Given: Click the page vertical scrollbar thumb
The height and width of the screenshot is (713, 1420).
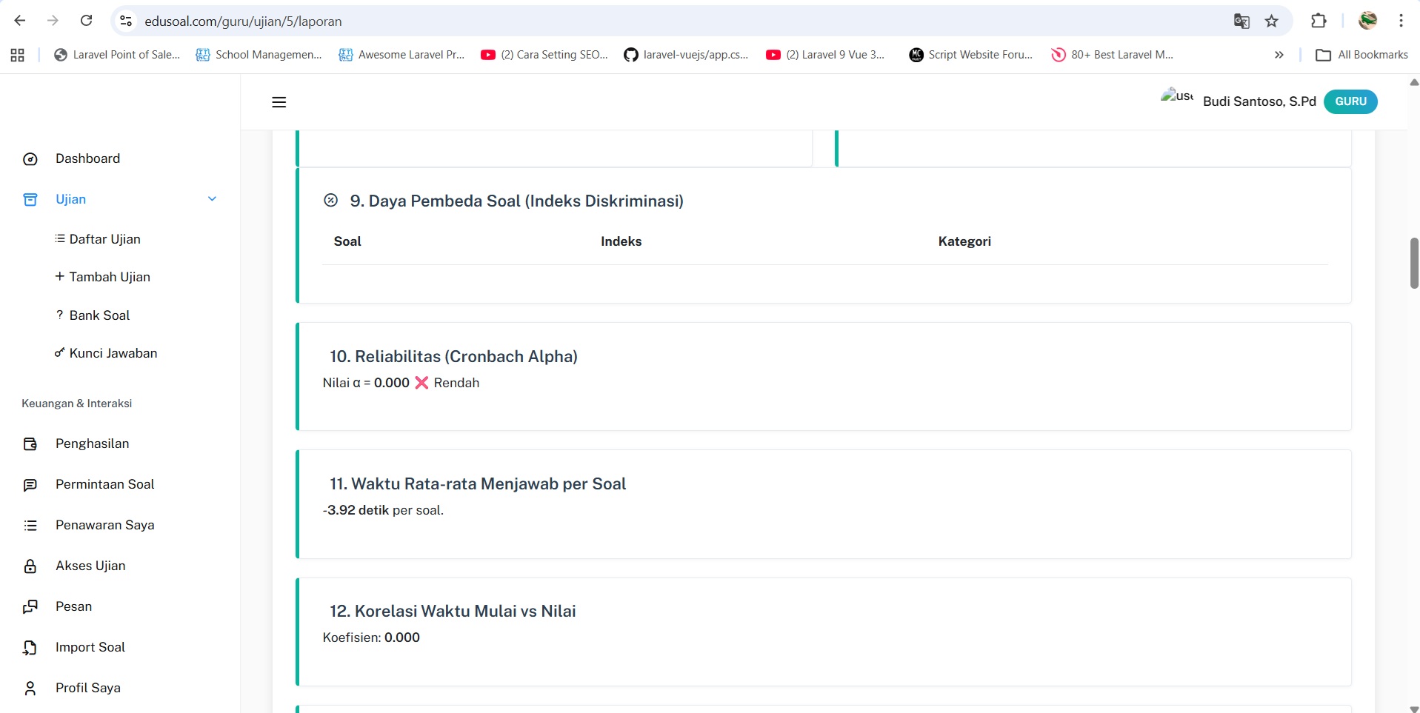Looking at the screenshot, I should (x=1413, y=263).
